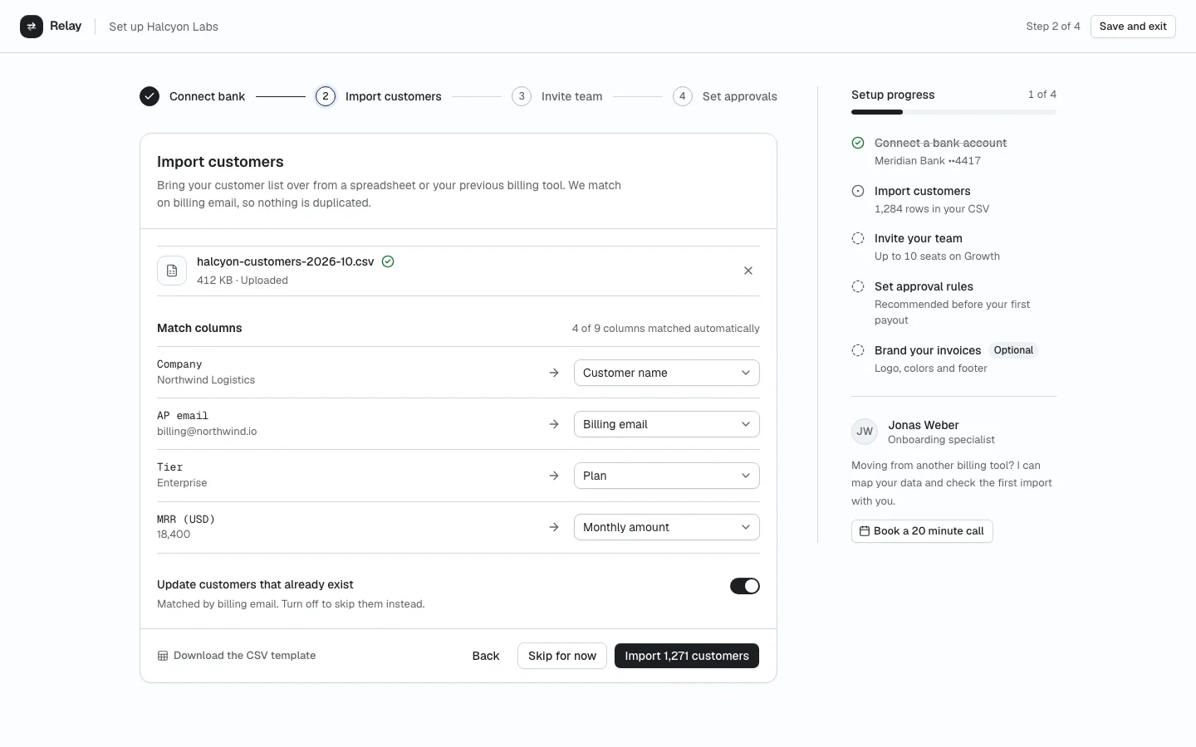Image resolution: width=1196 pixels, height=747 pixels.
Task: Click the Relay logo icon
Action: point(32,27)
